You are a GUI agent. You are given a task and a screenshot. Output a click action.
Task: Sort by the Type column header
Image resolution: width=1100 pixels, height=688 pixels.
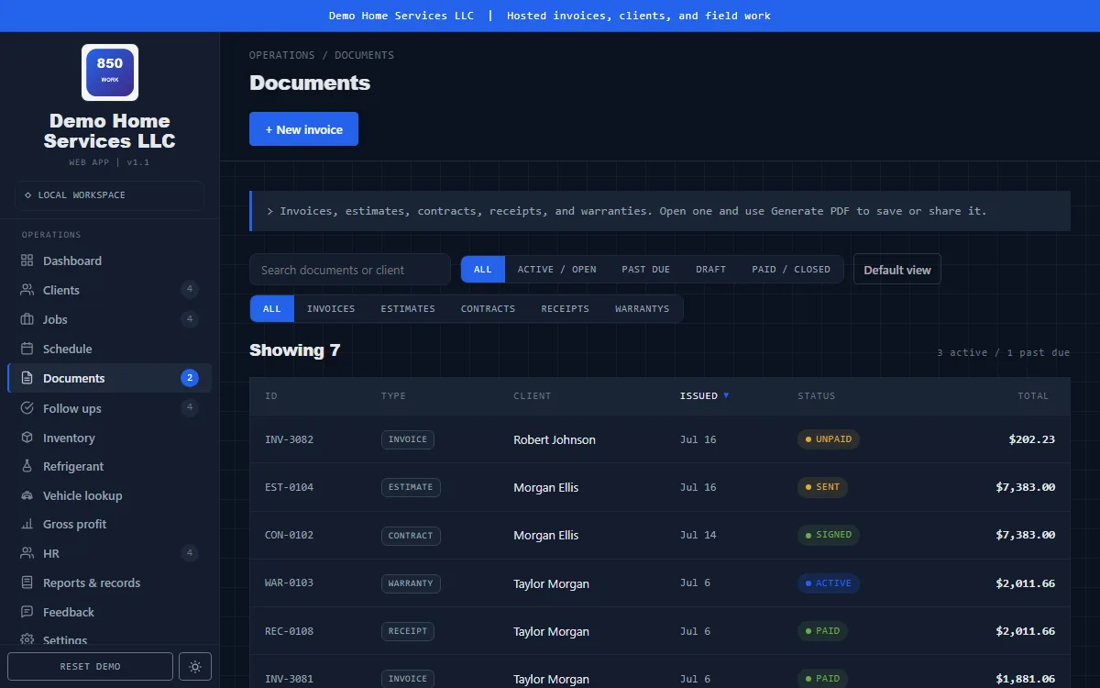click(x=393, y=396)
